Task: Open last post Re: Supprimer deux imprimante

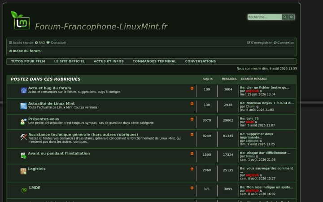Action: pyautogui.click(x=257, y=136)
